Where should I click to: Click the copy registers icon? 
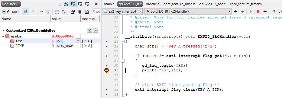click(79, 12)
